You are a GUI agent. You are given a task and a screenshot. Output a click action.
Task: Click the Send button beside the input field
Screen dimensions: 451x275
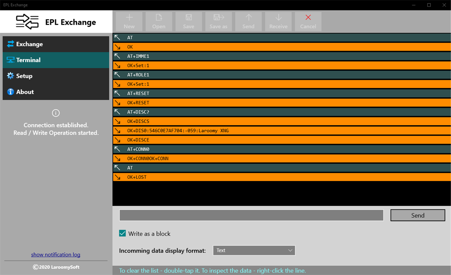coord(417,215)
